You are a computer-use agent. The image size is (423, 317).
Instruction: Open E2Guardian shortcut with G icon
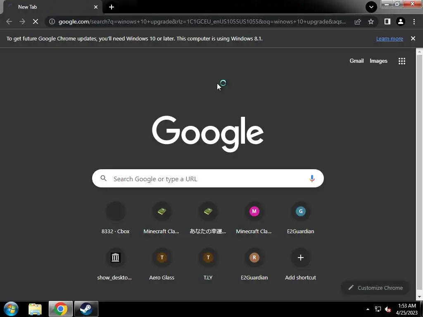(x=301, y=218)
